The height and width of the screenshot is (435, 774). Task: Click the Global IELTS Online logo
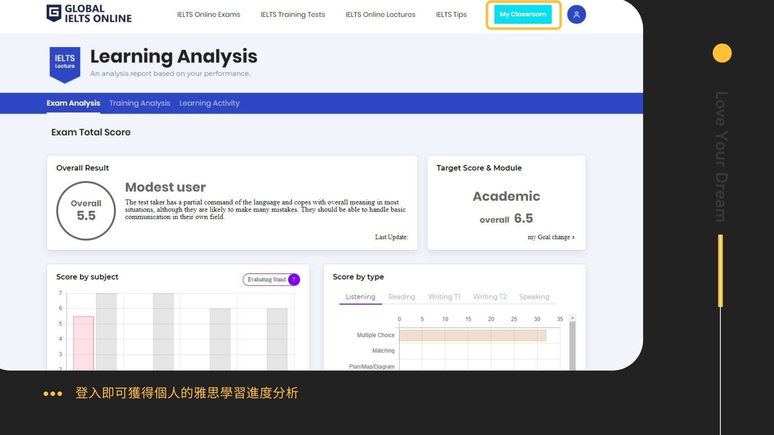(x=89, y=14)
